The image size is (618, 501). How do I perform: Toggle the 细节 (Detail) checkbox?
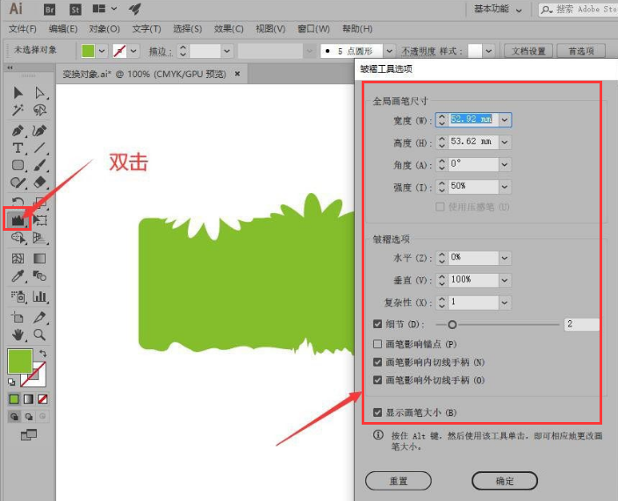[x=377, y=325]
